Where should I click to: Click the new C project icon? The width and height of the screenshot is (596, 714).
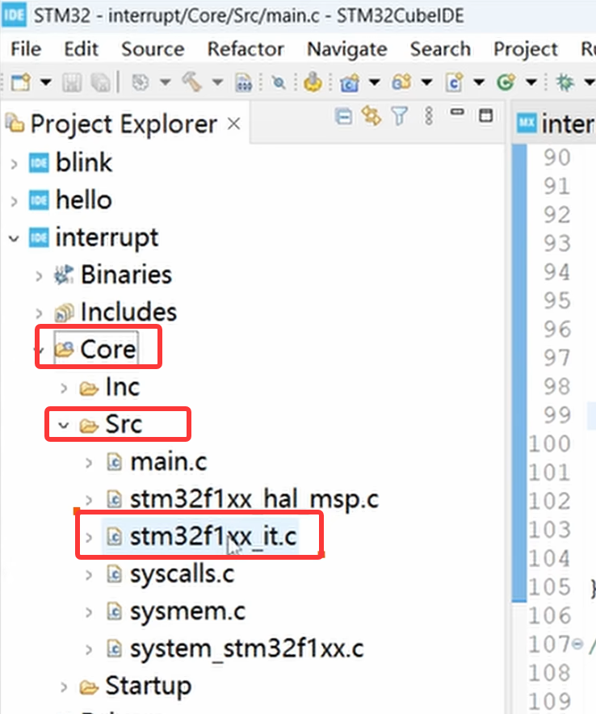(x=349, y=82)
